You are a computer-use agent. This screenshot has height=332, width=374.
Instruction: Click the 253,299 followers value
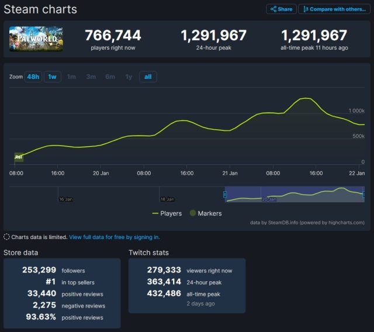pos(39,270)
